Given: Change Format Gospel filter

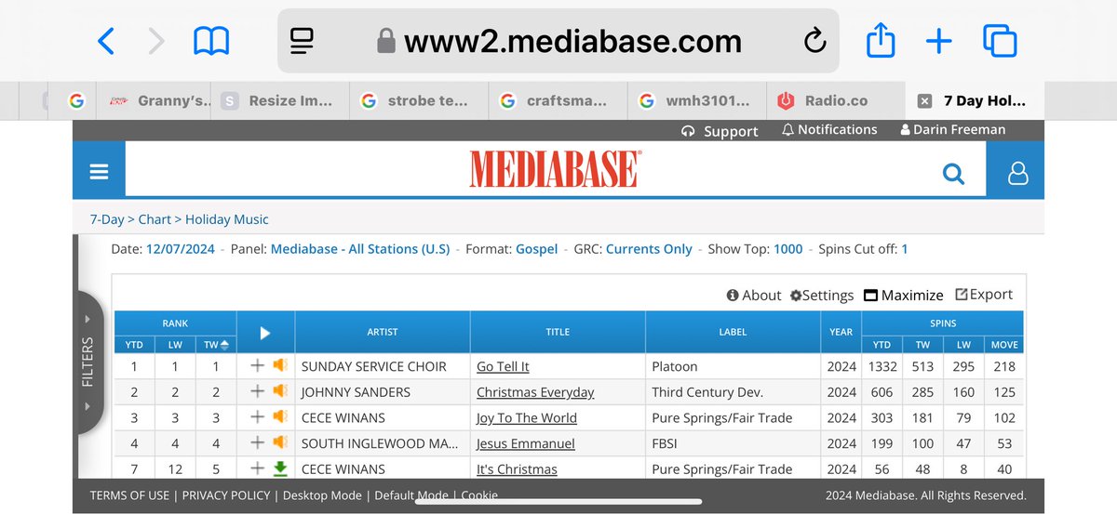Looking at the screenshot, I should (x=537, y=249).
